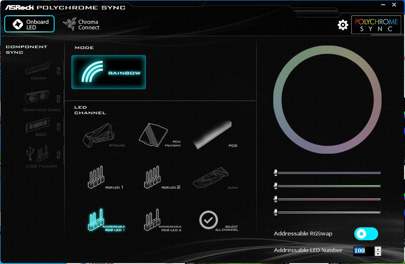Toggle the Addressable RGSwap switch
Screen dimensions: 405x264
pyautogui.click(x=366, y=234)
